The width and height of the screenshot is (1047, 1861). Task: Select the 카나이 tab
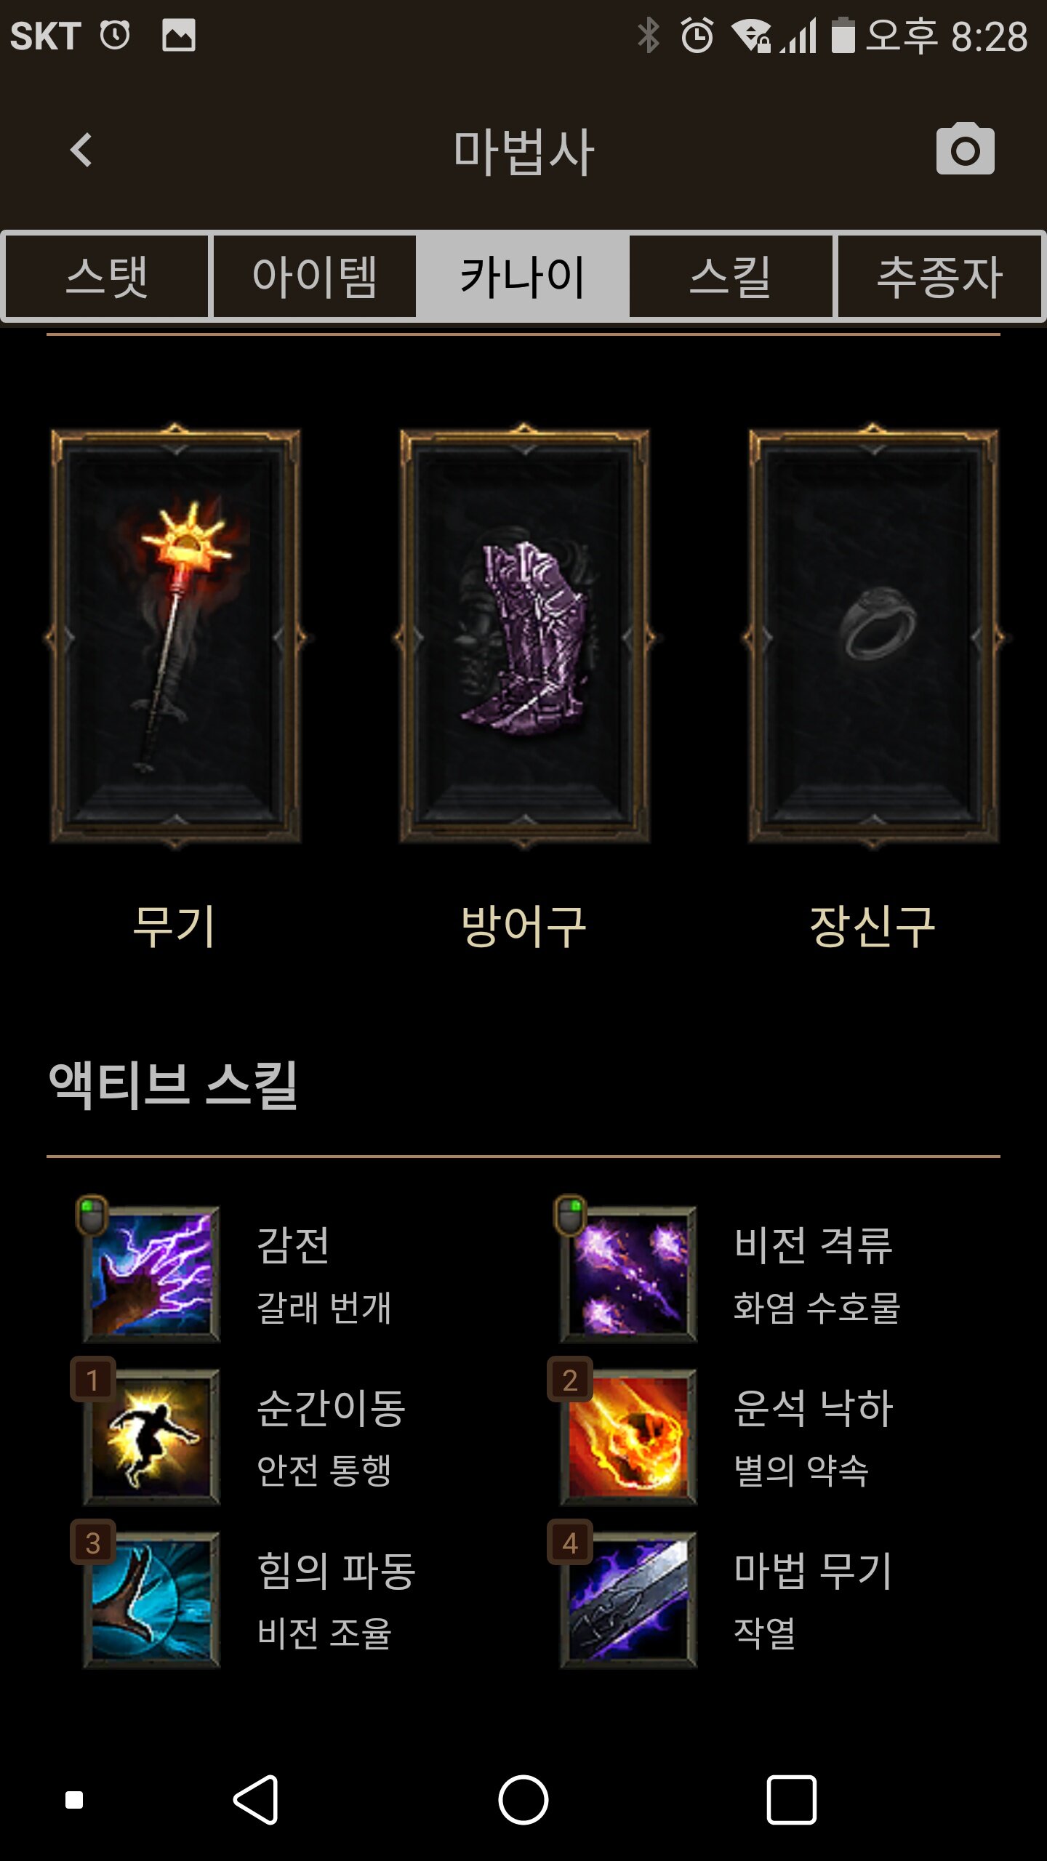point(523,276)
